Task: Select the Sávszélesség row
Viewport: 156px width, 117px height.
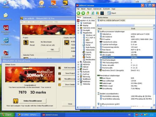Action: pyautogui.click(x=126, y=89)
